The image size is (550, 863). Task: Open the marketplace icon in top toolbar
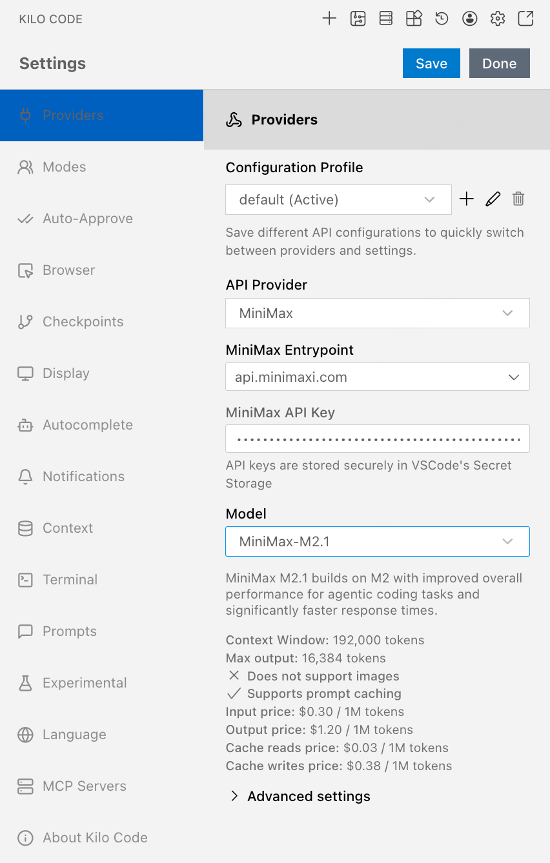point(414,19)
